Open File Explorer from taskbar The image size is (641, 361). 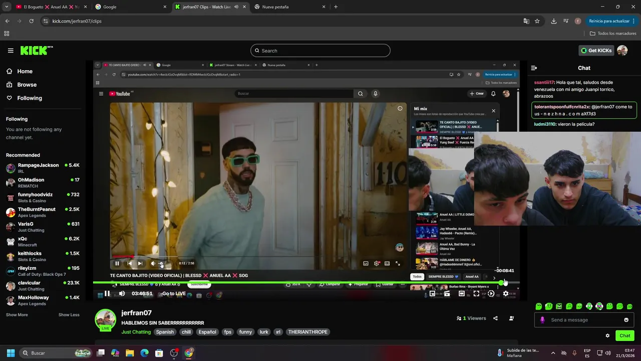coord(130,353)
